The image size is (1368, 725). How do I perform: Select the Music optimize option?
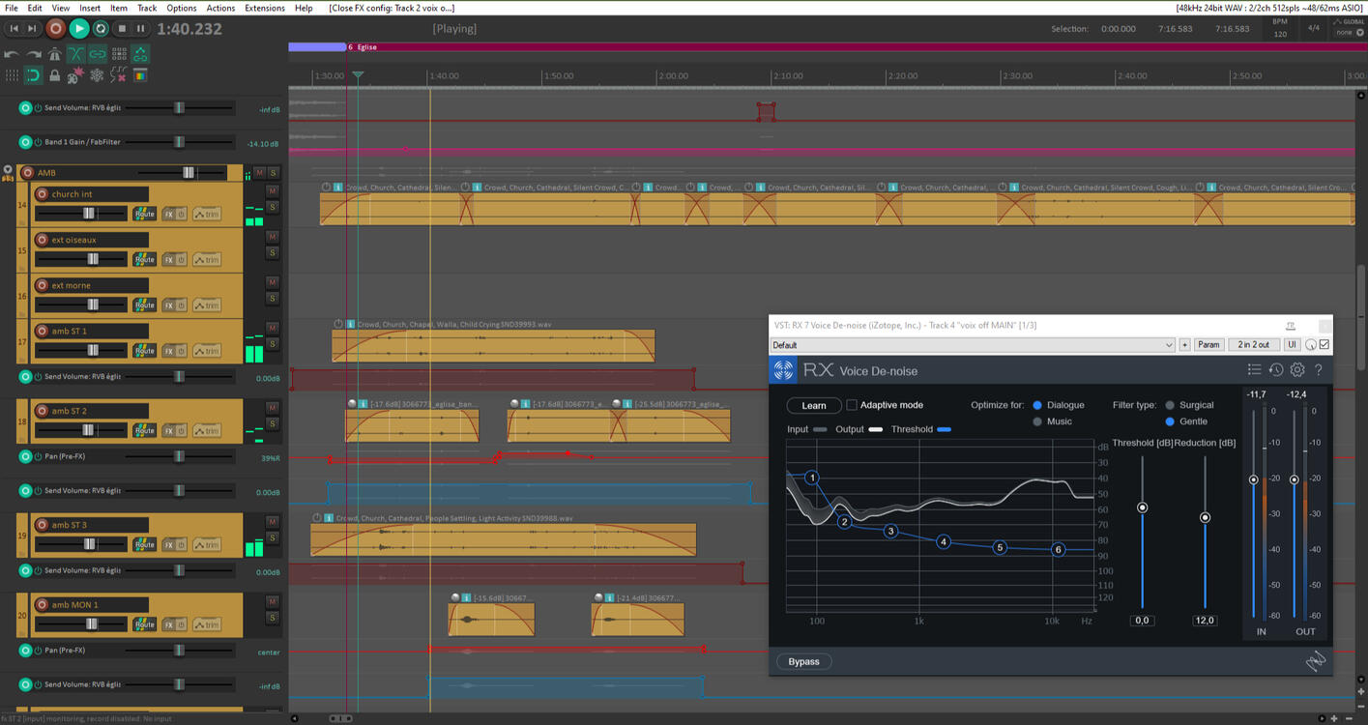click(1037, 421)
